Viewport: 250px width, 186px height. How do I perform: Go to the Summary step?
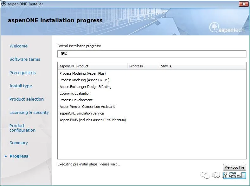point(19,143)
